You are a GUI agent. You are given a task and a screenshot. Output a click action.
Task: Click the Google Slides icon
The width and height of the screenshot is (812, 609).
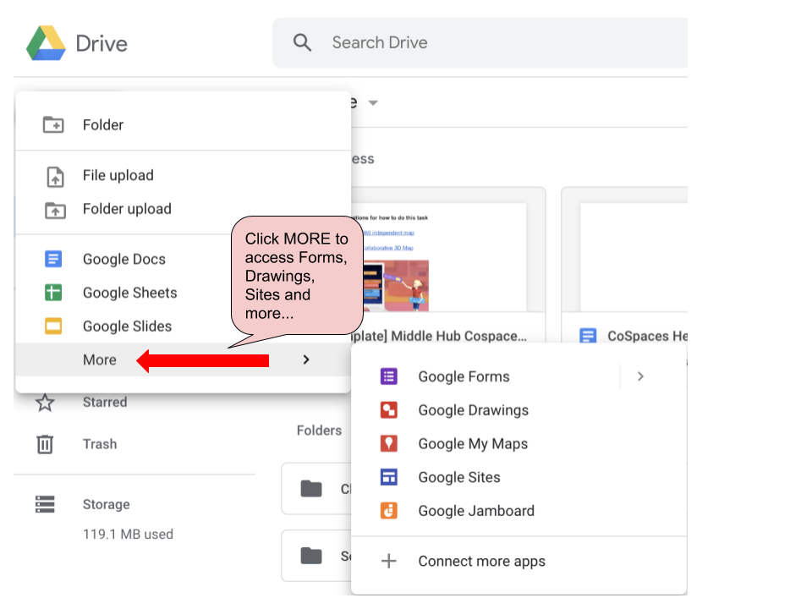[53, 326]
